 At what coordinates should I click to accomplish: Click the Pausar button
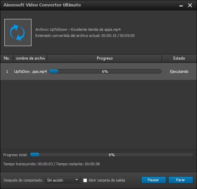pos(154,180)
